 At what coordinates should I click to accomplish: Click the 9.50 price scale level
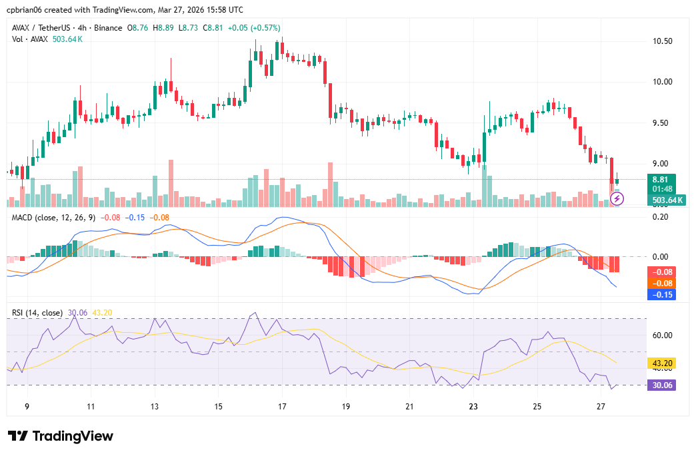click(x=662, y=123)
